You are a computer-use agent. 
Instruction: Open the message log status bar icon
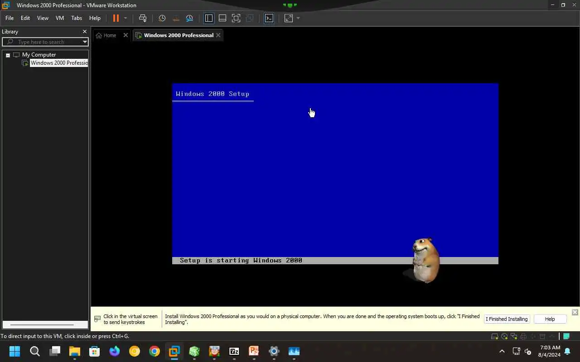pos(566,336)
